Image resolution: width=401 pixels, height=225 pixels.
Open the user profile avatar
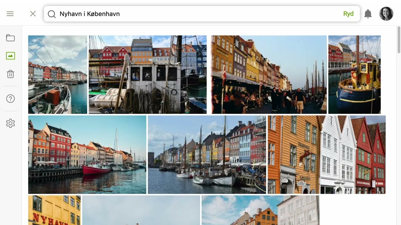[x=386, y=14]
